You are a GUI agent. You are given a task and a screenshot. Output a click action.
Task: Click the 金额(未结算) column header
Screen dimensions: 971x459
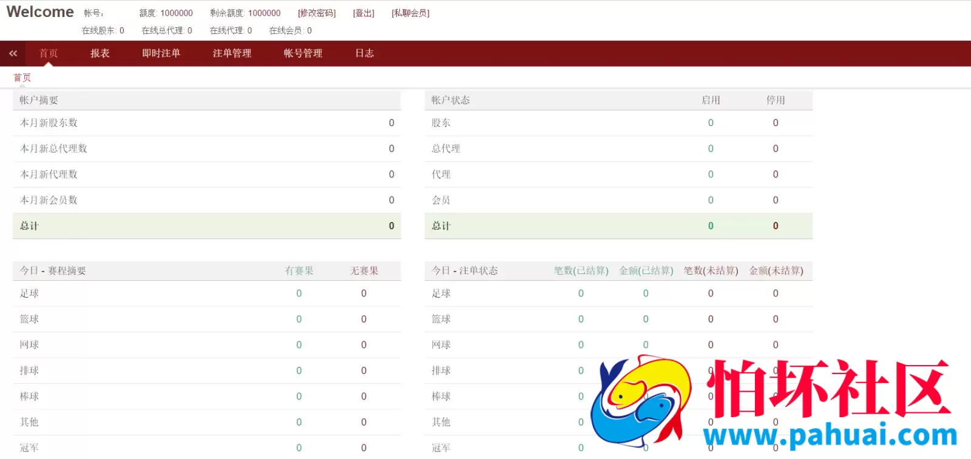point(776,270)
